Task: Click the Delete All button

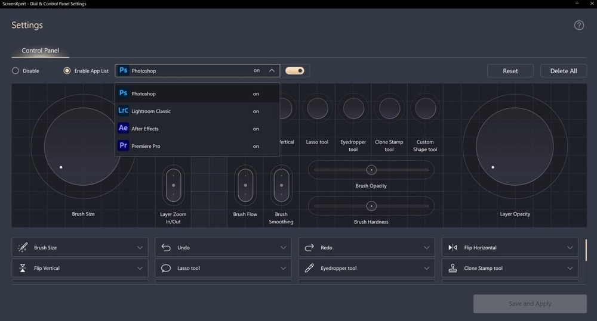Action: coord(564,71)
